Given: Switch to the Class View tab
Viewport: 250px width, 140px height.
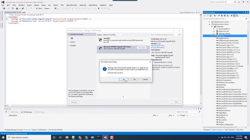Looking at the screenshot, I should (239, 130).
